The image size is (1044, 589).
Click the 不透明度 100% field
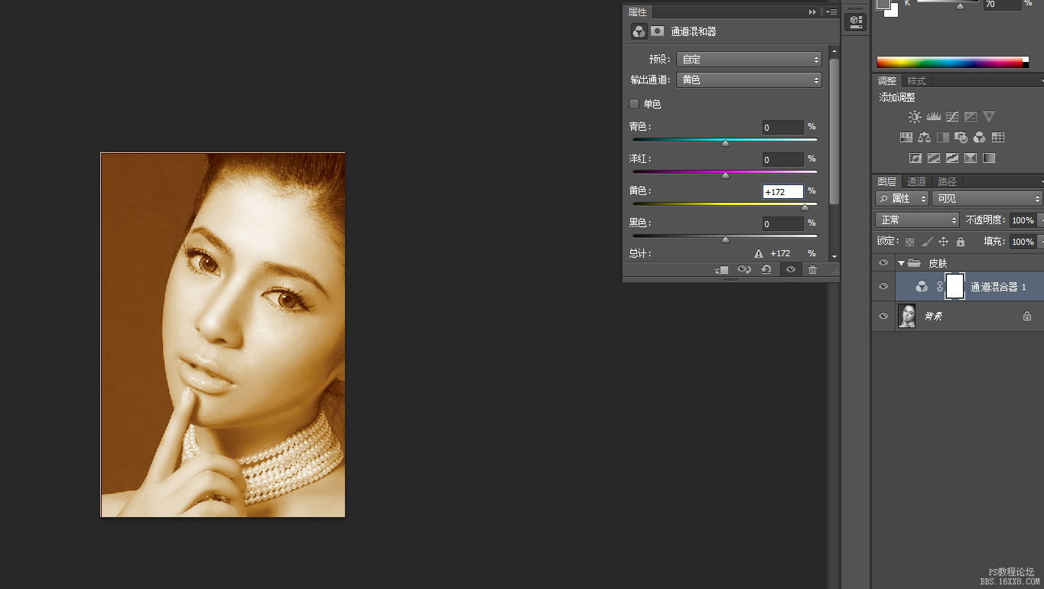pos(1023,220)
